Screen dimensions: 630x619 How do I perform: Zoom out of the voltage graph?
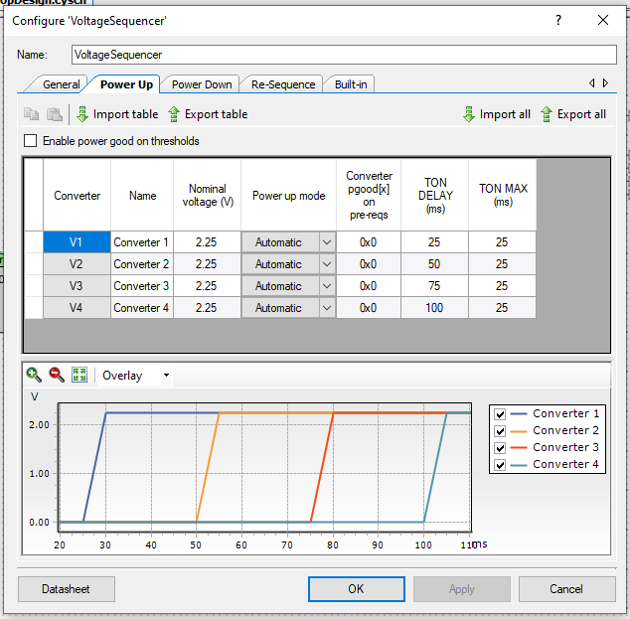57,375
